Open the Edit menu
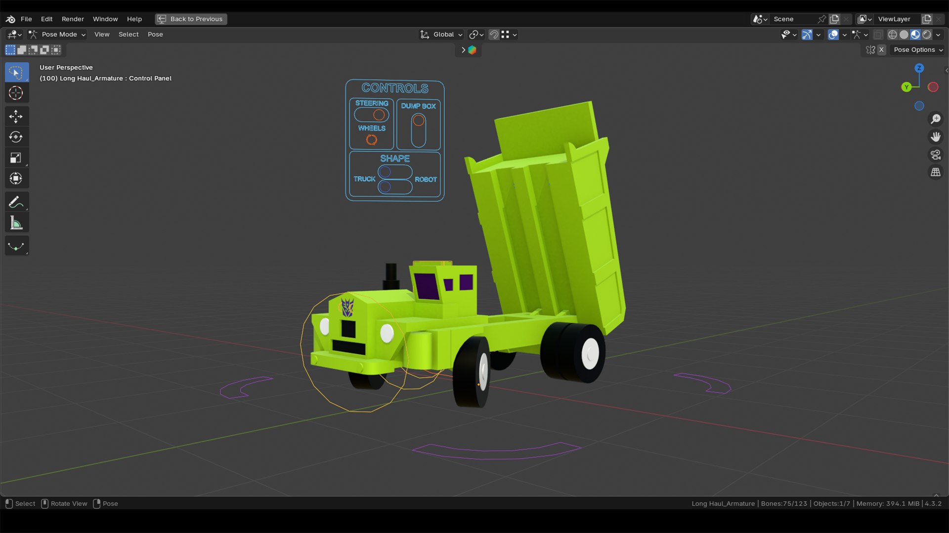The width and height of the screenshot is (949, 533). click(46, 19)
